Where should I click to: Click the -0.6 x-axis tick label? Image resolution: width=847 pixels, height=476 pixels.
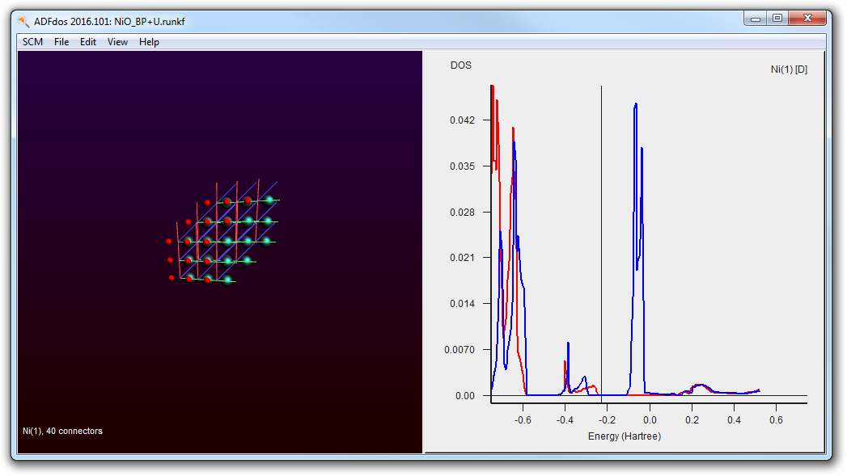click(523, 420)
